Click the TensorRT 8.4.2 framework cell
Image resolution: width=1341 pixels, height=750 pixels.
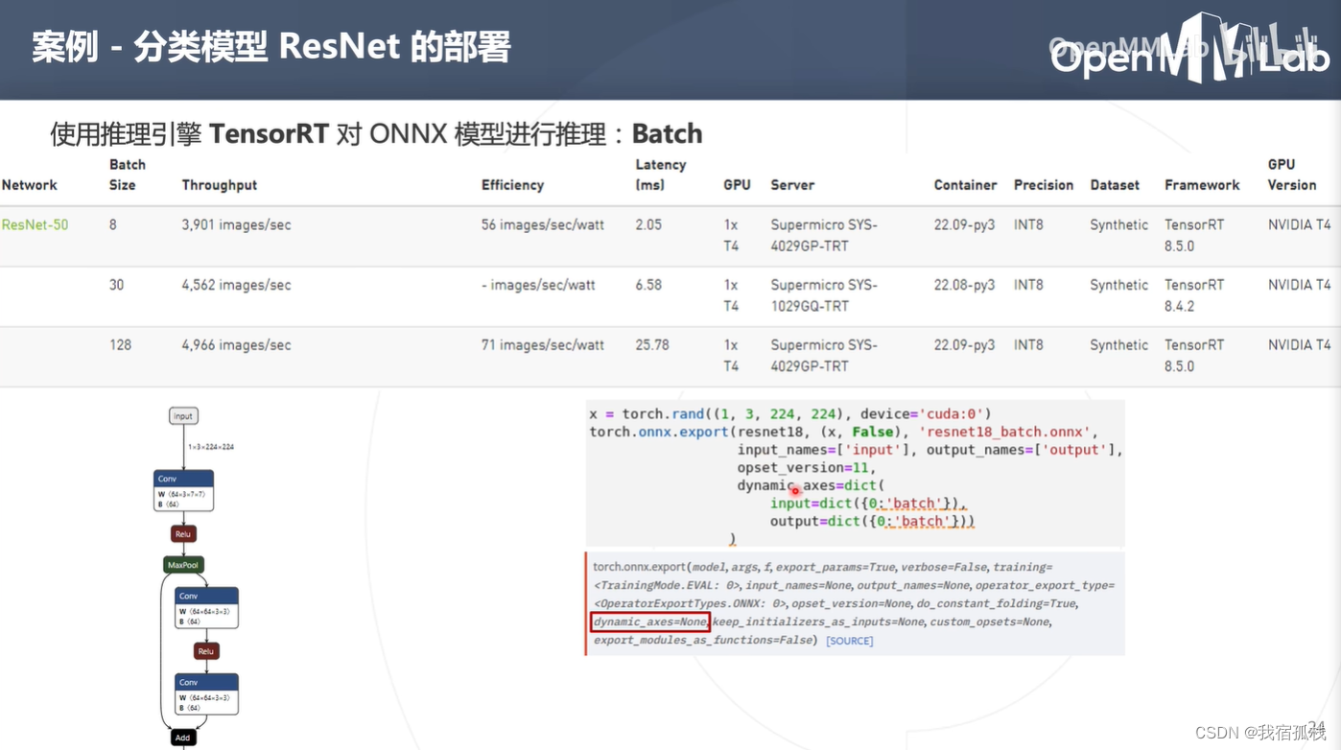tap(1194, 295)
